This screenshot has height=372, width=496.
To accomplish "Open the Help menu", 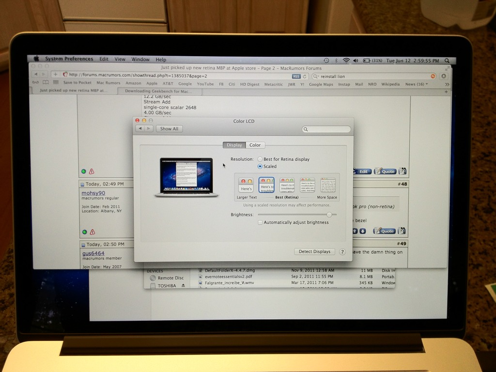I will (x=161, y=60).
